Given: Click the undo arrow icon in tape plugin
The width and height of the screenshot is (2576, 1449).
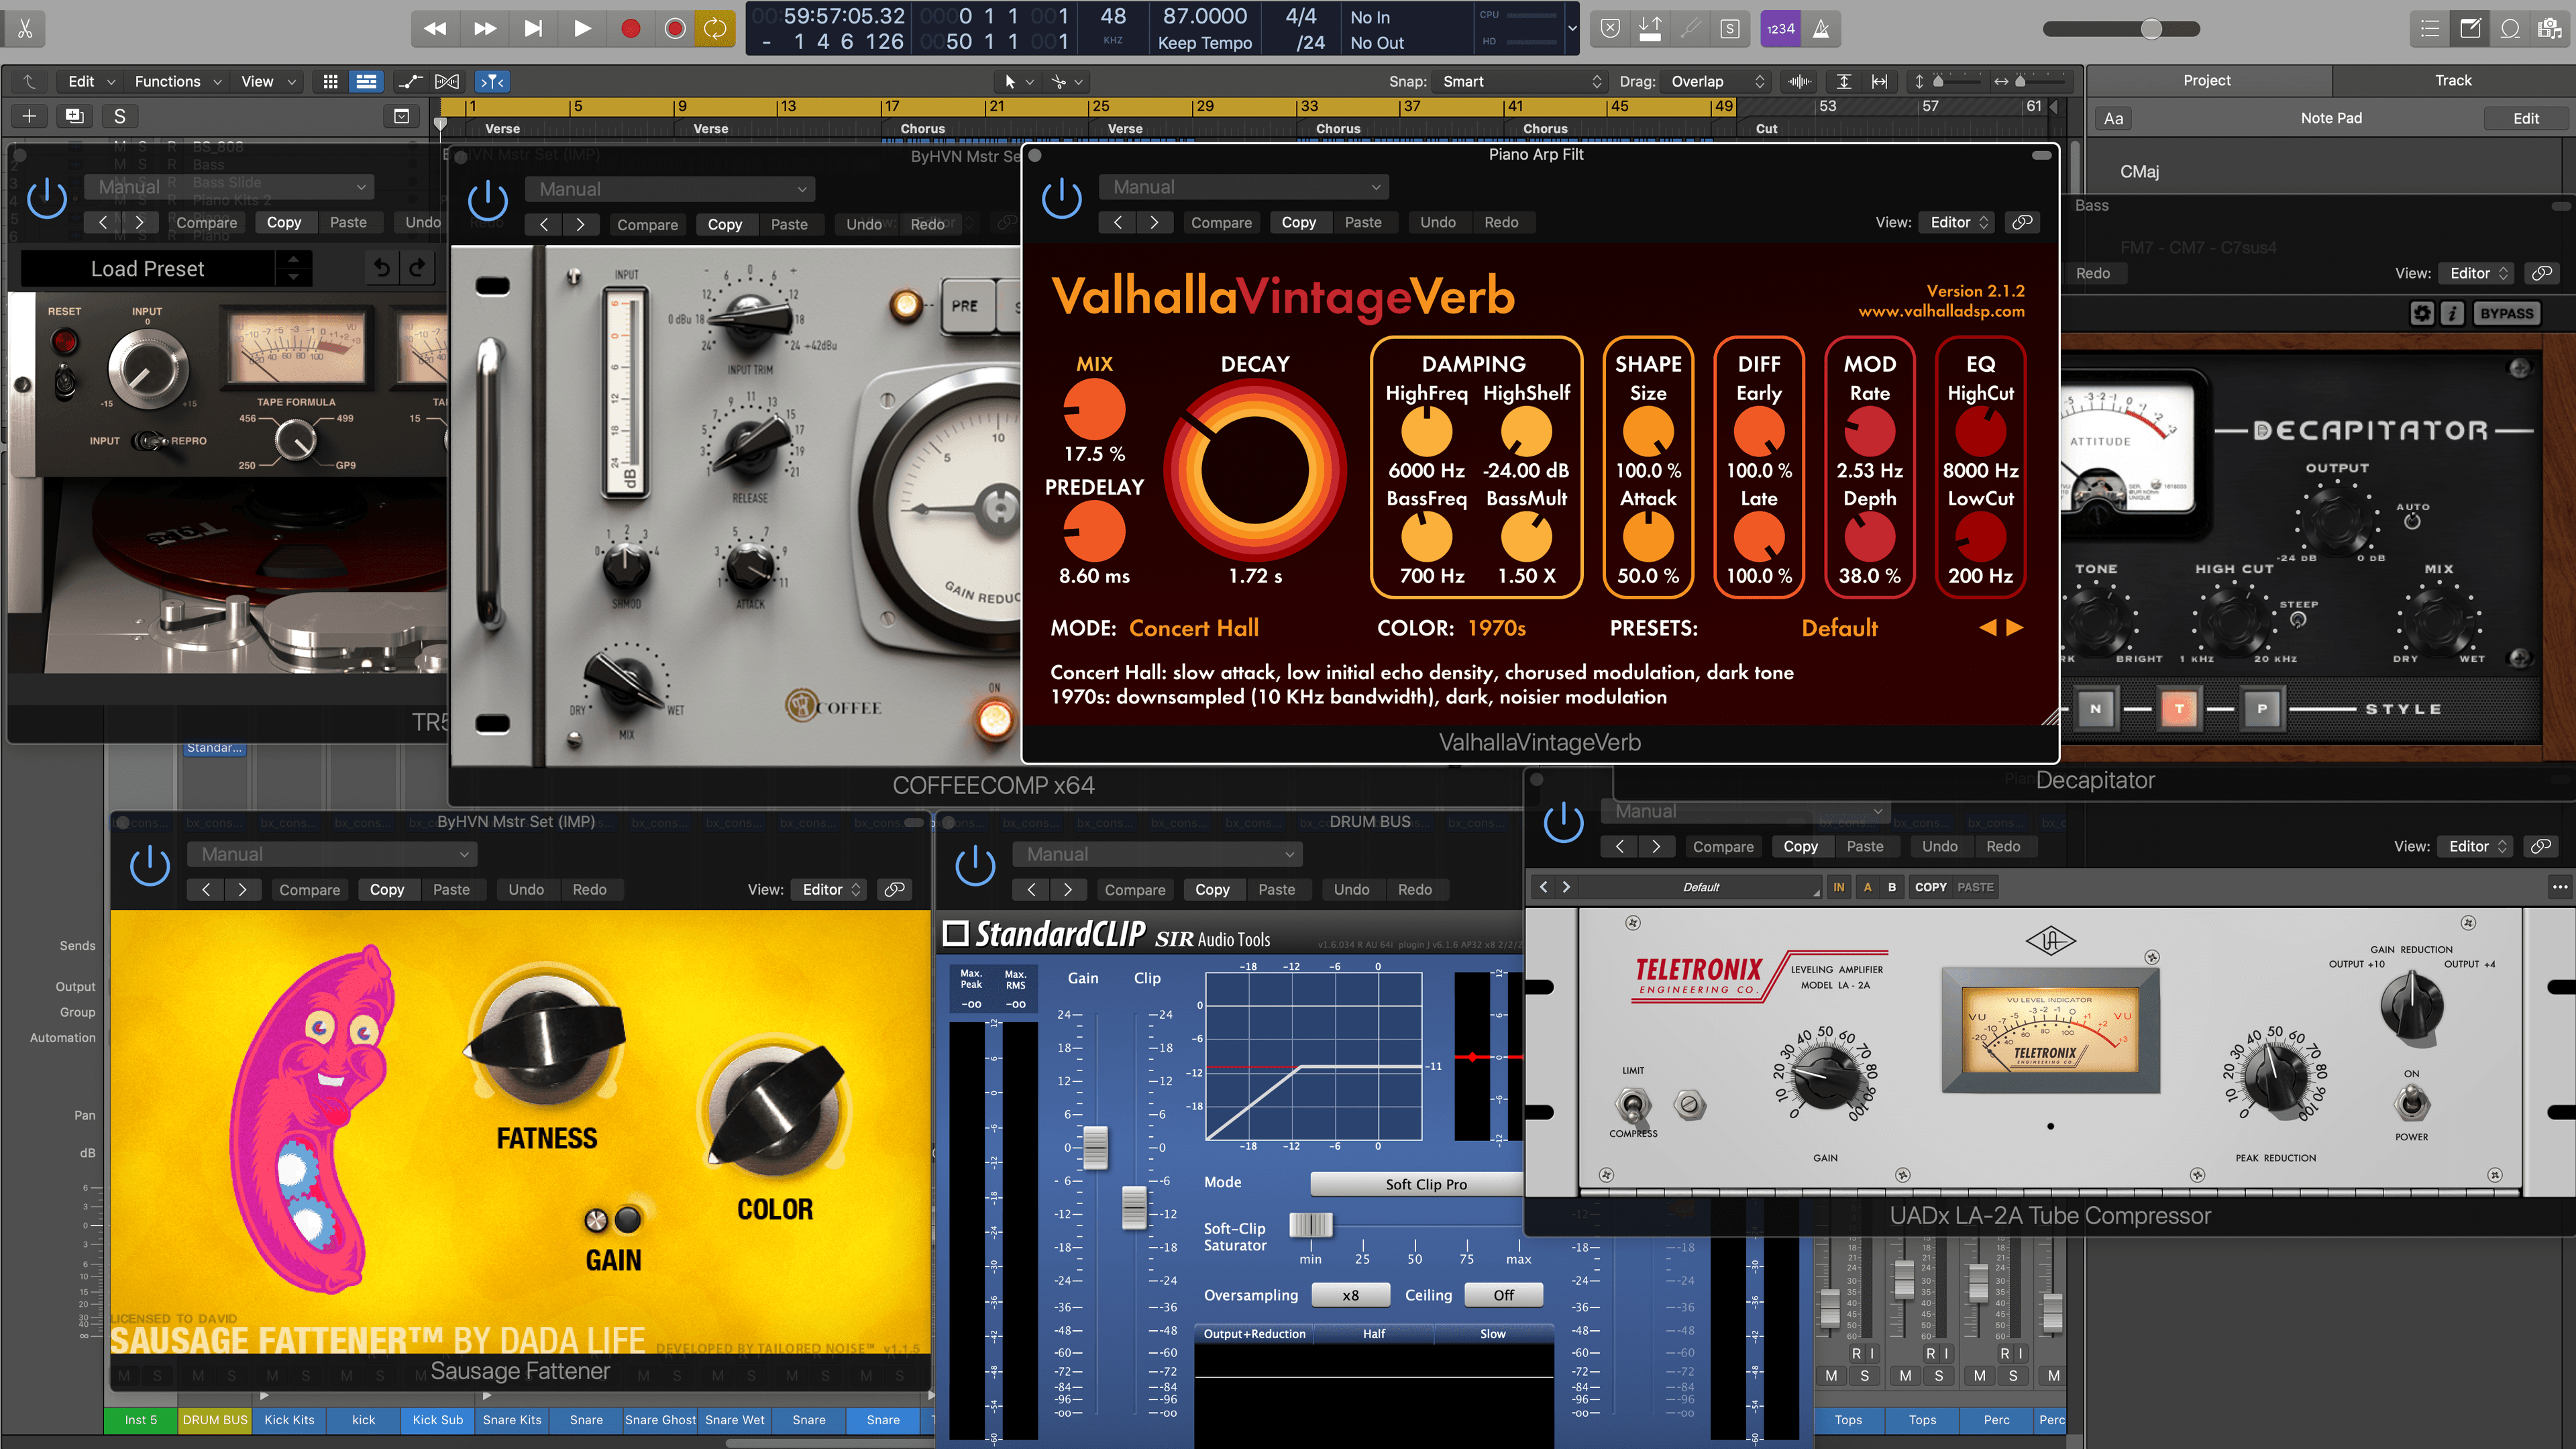Looking at the screenshot, I should click(381, 267).
